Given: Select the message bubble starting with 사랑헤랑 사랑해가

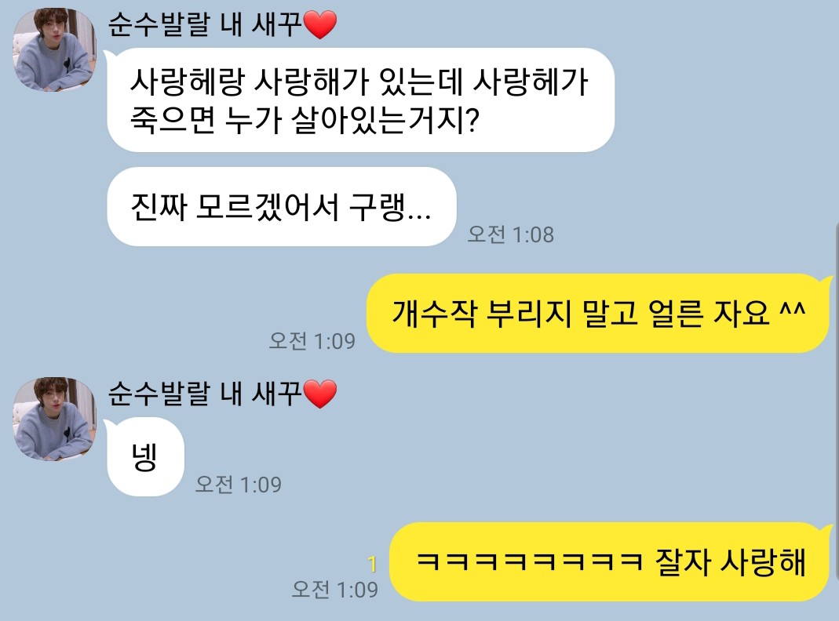Looking at the screenshot, I should click(361, 100).
